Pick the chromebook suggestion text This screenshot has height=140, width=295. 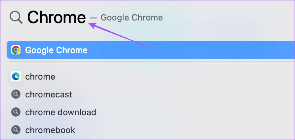pos(50,130)
